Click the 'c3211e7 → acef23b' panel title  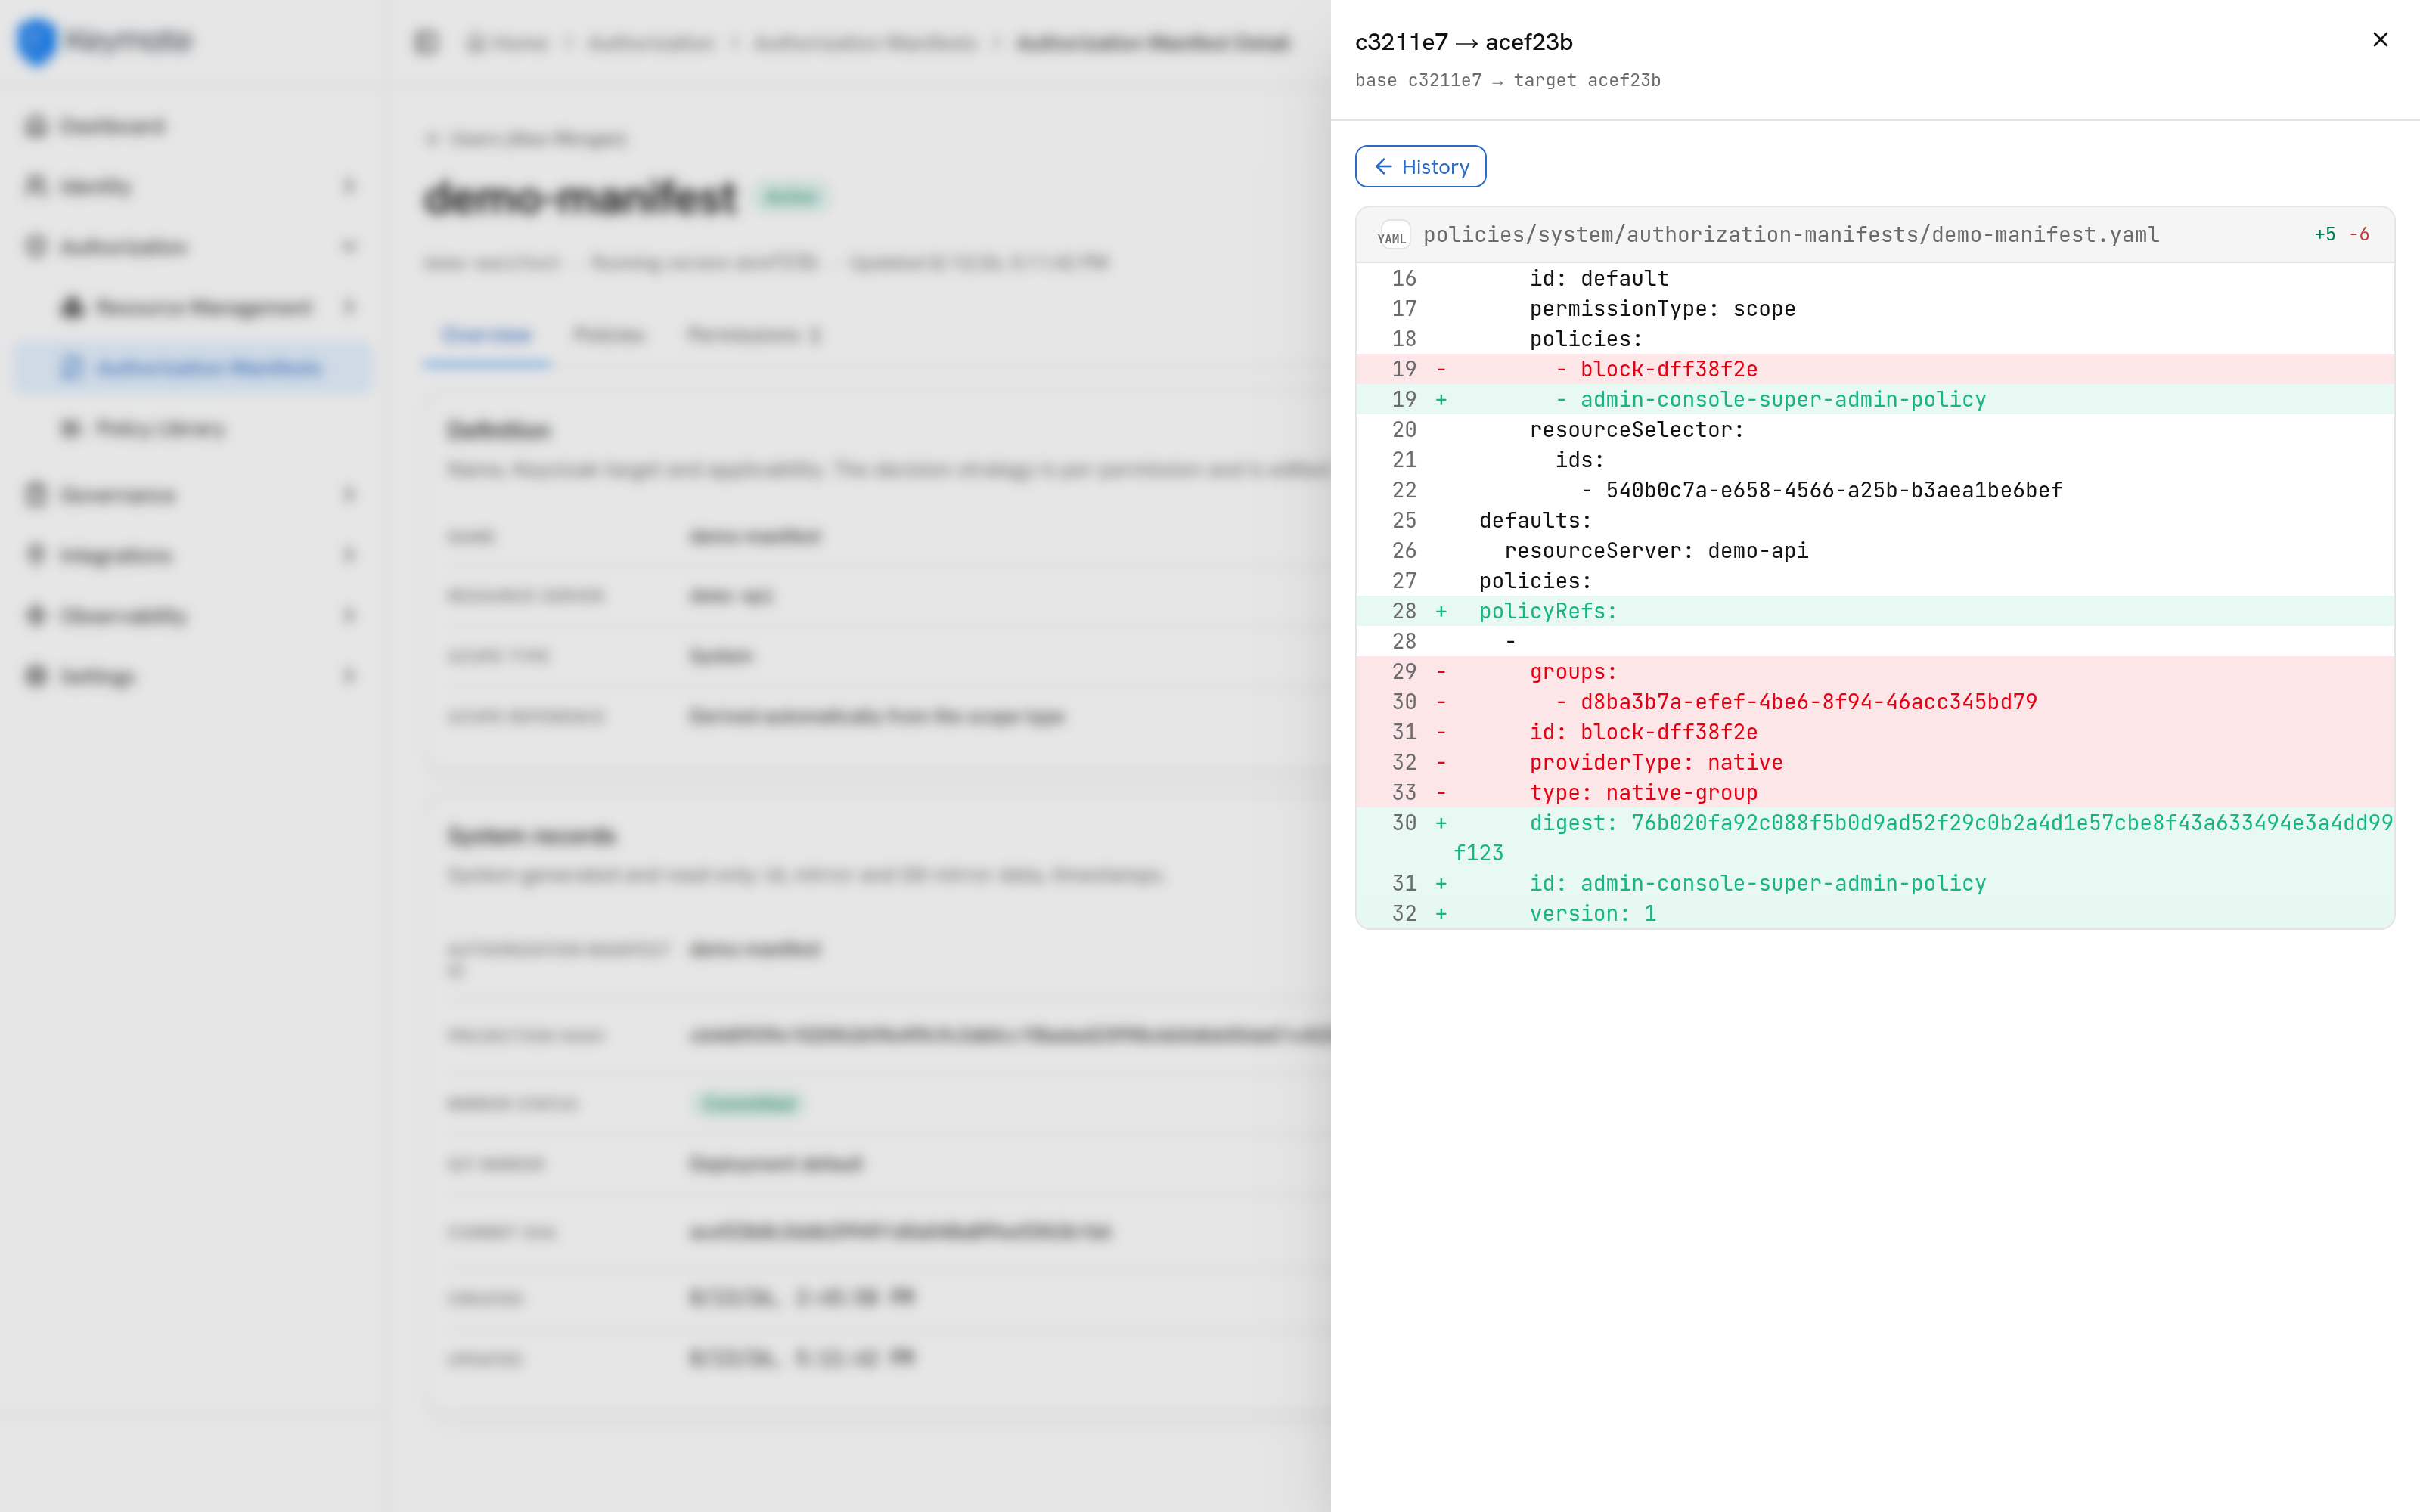click(x=1463, y=42)
